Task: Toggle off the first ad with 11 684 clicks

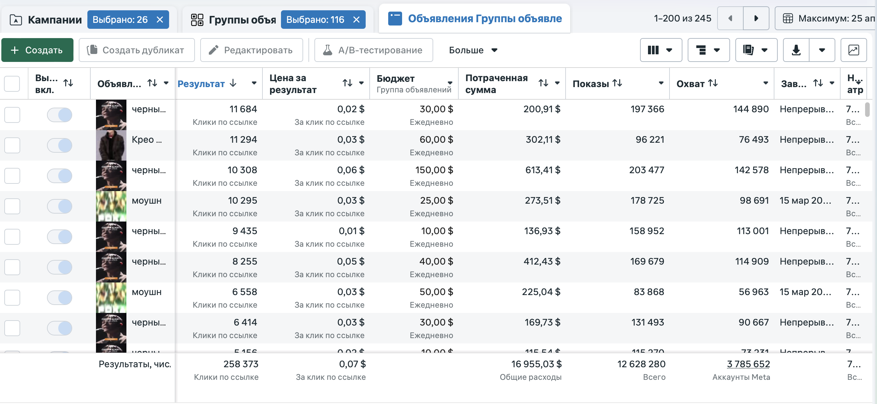Action: click(60, 115)
